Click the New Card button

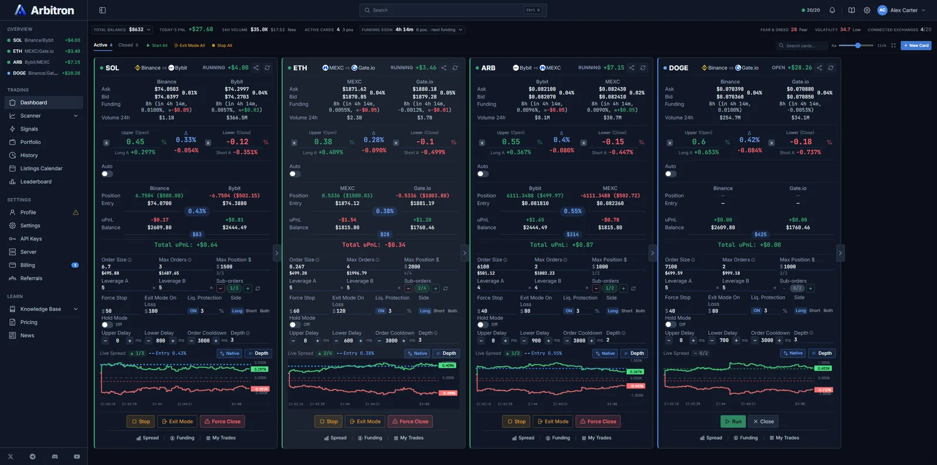coord(916,45)
